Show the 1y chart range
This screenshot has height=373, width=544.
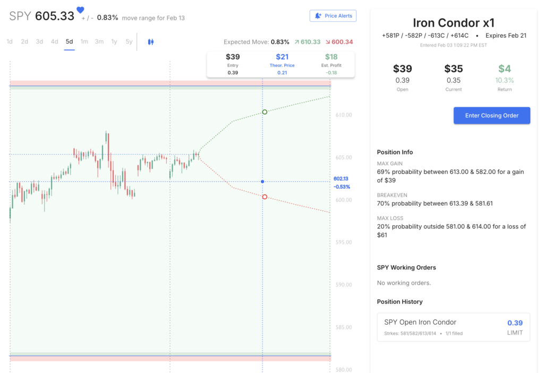[114, 41]
